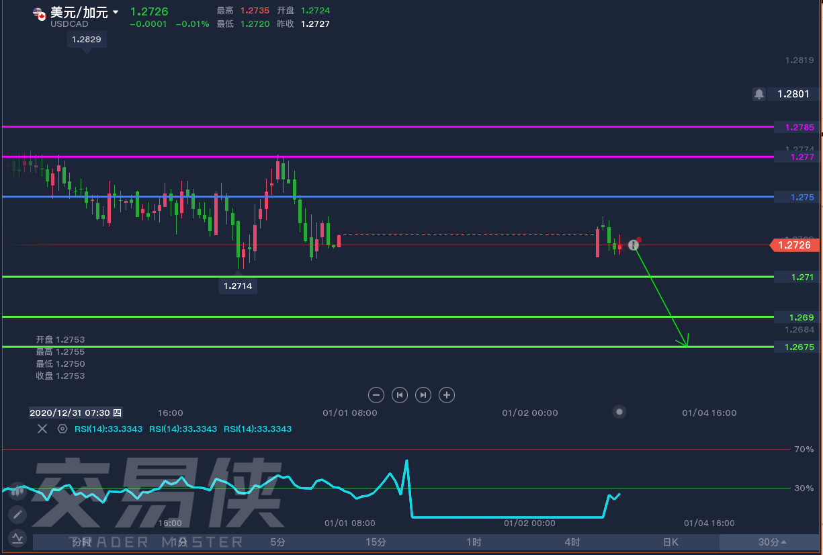The image size is (823, 555).
Task: Click the 30% RSI level label
Action: click(x=804, y=488)
